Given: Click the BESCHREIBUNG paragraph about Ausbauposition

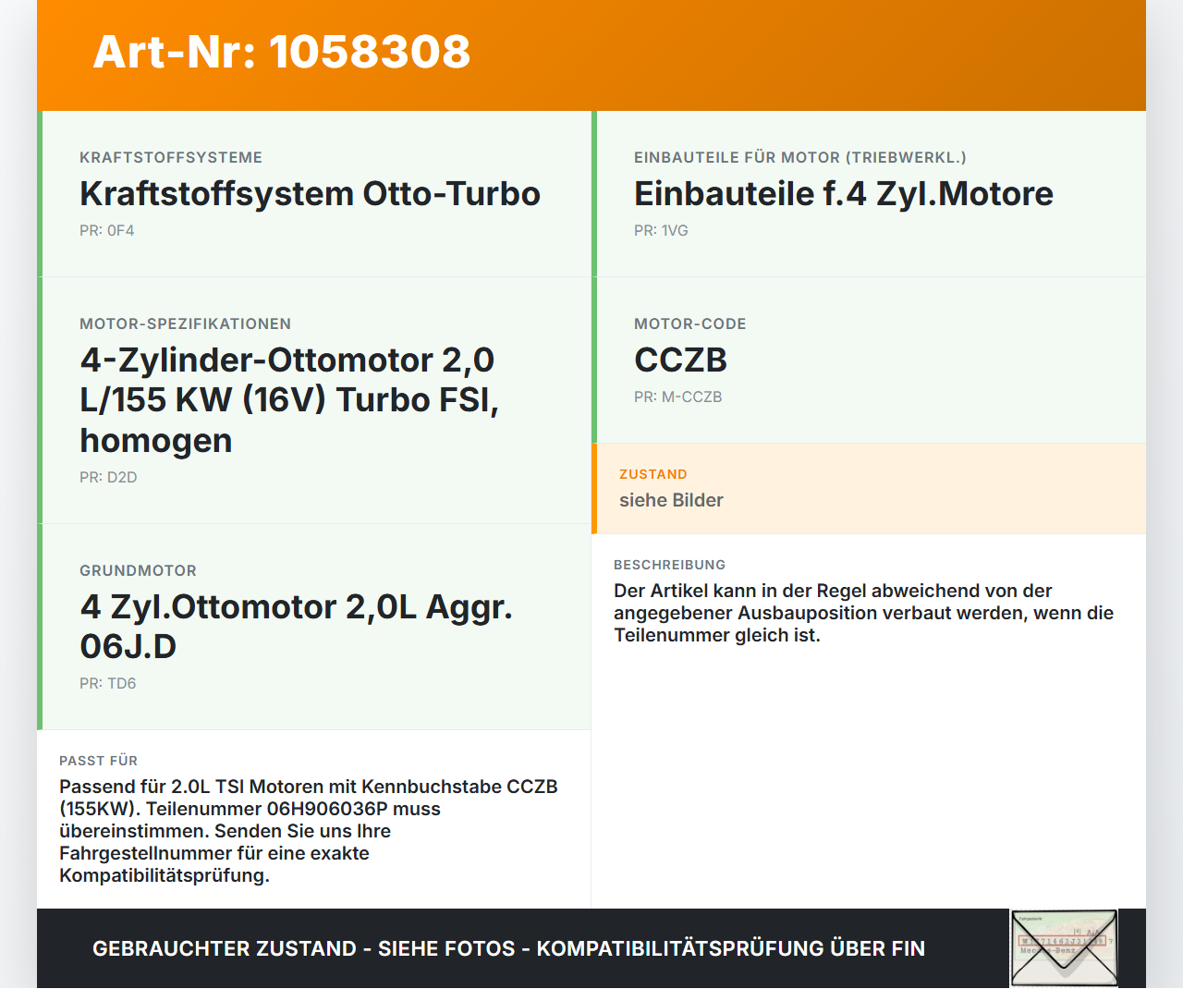Looking at the screenshot, I should pos(863,613).
